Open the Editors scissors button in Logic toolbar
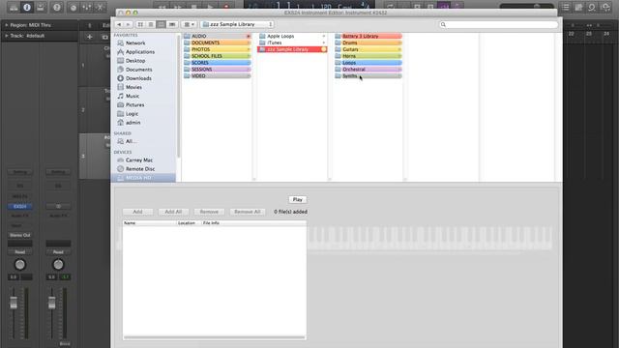 tap(100, 7)
